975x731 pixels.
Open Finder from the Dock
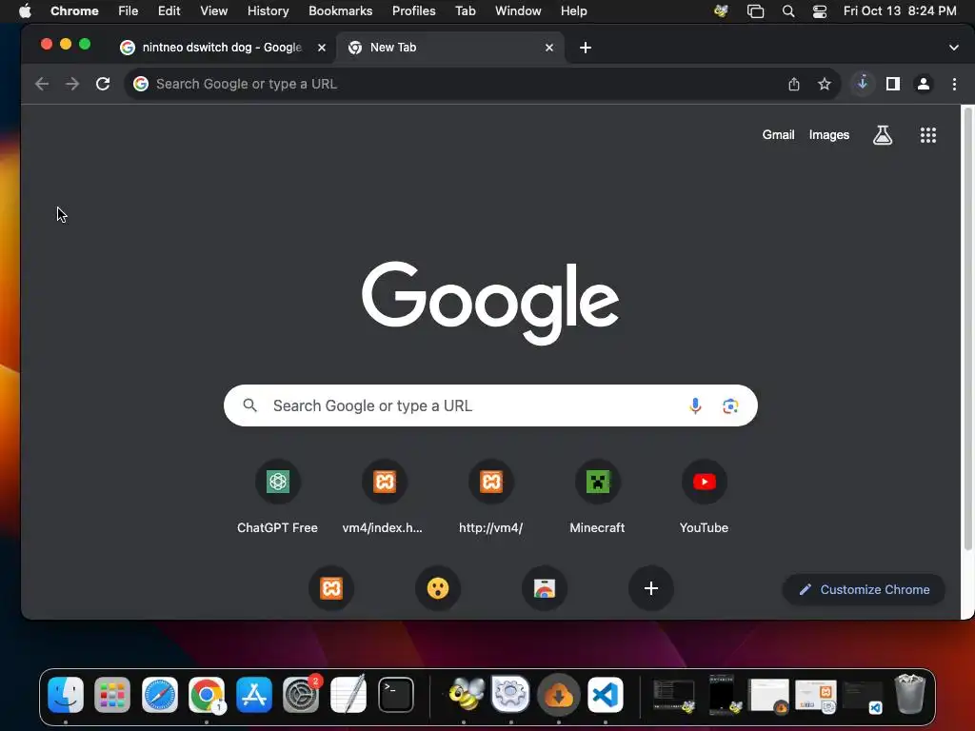pyautogui.click(x=66, y=694)
